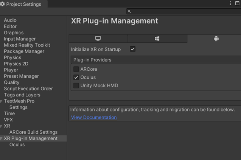Collapse the XR settings tree arrow

2,126
